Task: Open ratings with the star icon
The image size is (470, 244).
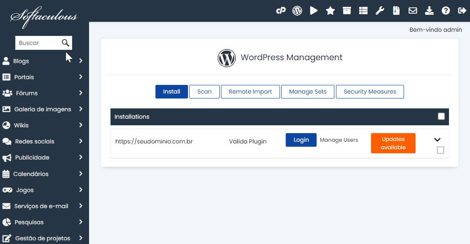Action: (x=330, y=11)
